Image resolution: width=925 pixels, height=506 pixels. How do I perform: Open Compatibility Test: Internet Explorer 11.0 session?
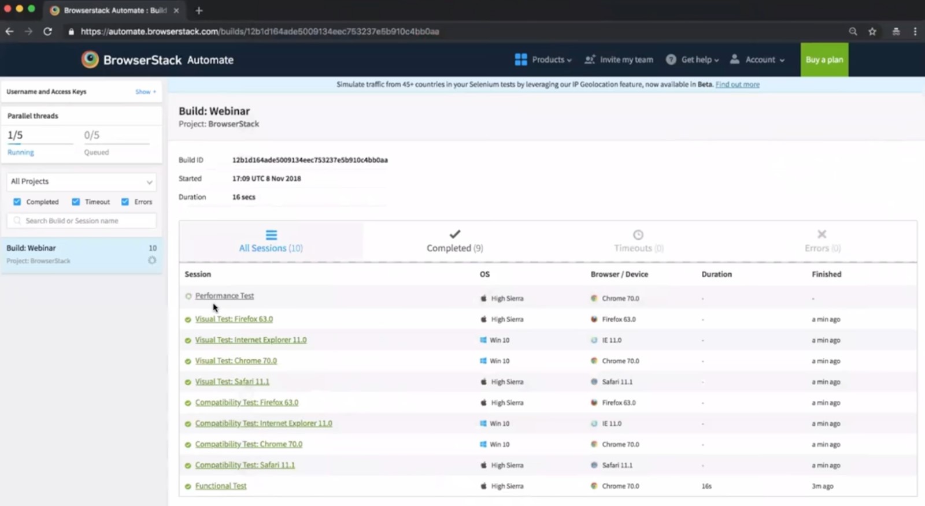(x=264, y=423)
